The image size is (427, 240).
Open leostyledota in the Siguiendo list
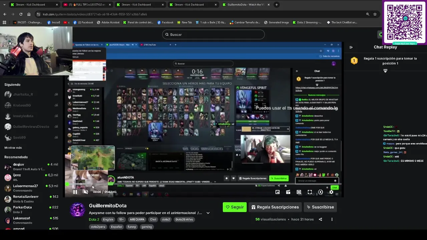click(x=32, y=116)
